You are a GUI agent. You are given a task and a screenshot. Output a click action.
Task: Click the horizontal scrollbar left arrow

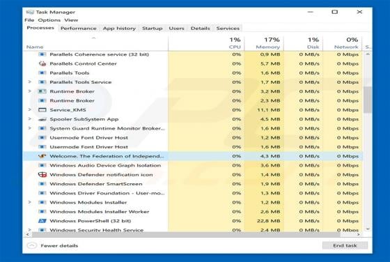pos(28,235)
